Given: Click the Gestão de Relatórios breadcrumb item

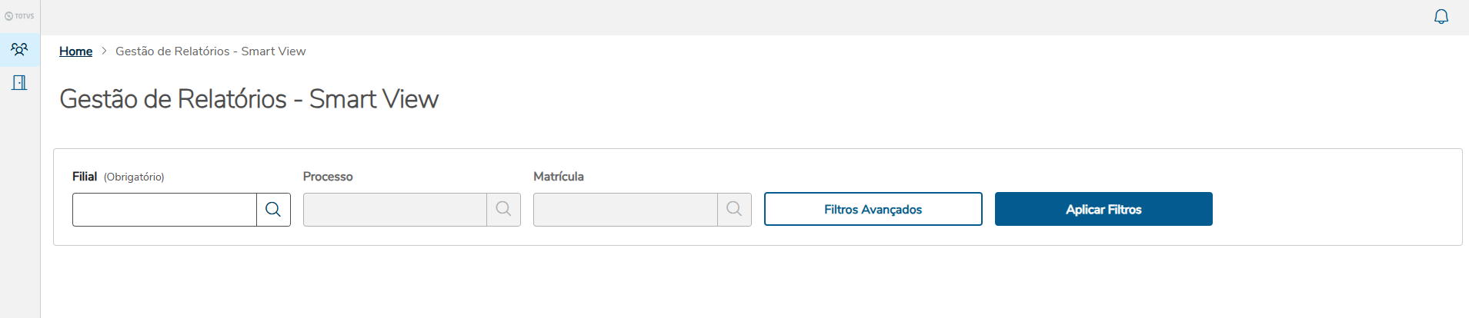Looking at the screenshot, I should [x=210, y=51].
